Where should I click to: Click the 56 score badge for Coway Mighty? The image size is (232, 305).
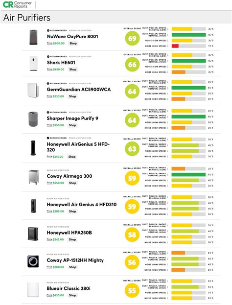click(x=132, y=262)
